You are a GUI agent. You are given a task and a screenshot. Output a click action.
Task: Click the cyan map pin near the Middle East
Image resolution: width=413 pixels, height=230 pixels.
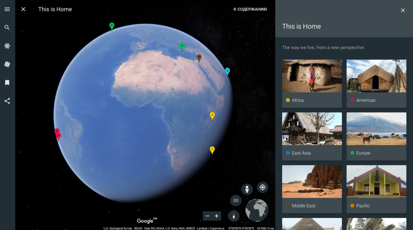(x=227, y=71)
